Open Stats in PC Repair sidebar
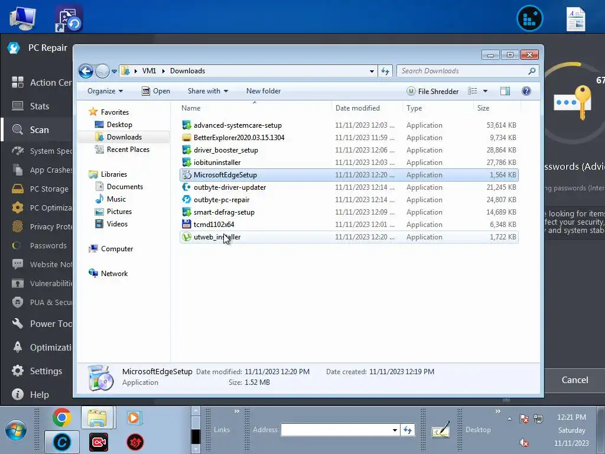Viewport: 605px width, 454px height. (x=40, y=106)
